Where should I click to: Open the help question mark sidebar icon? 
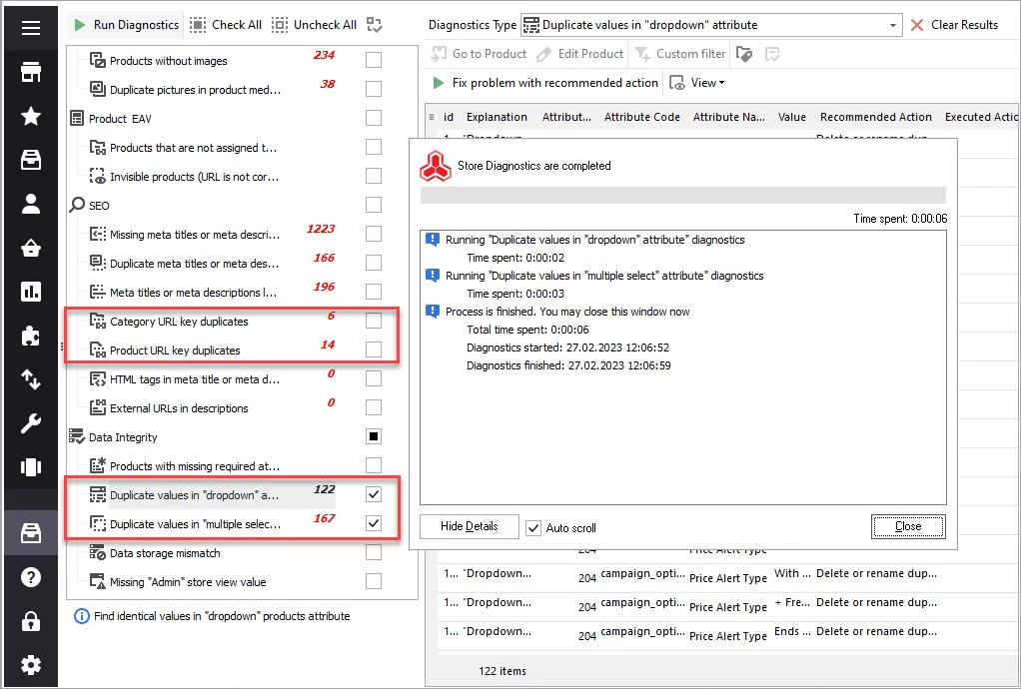pyautogui.click(x=31, y=577)
